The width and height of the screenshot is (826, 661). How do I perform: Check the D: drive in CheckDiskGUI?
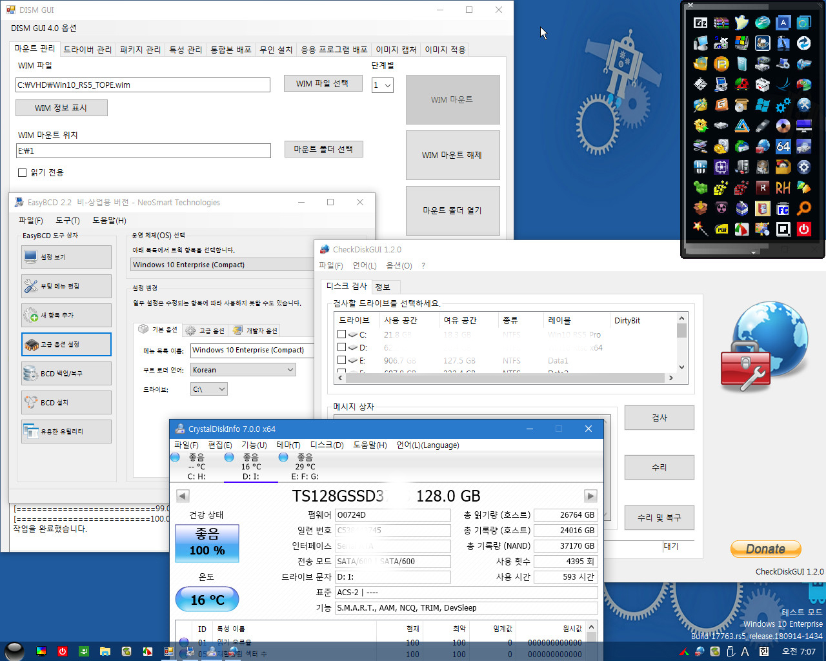(342, 347)
